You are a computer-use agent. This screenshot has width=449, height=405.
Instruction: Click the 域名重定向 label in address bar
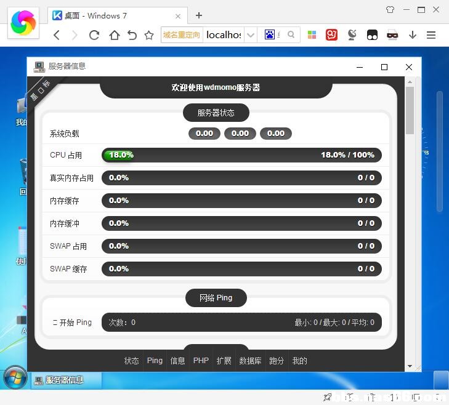coord(182,35)
